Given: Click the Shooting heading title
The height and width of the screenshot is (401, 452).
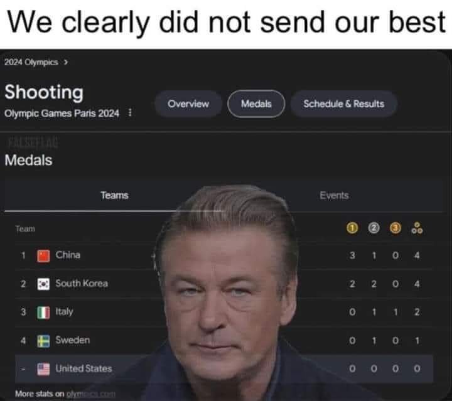Looking at the screenshot, I should click(x=44, y=92).
